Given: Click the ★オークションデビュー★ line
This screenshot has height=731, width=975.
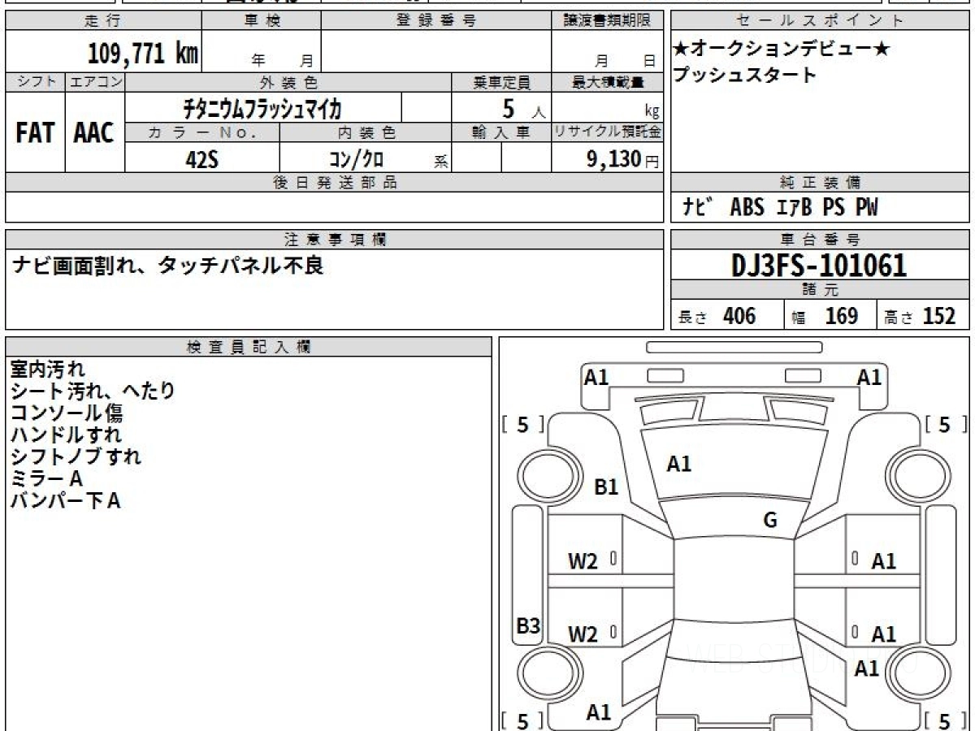Looking at the screenshot, I should (782, 50).
